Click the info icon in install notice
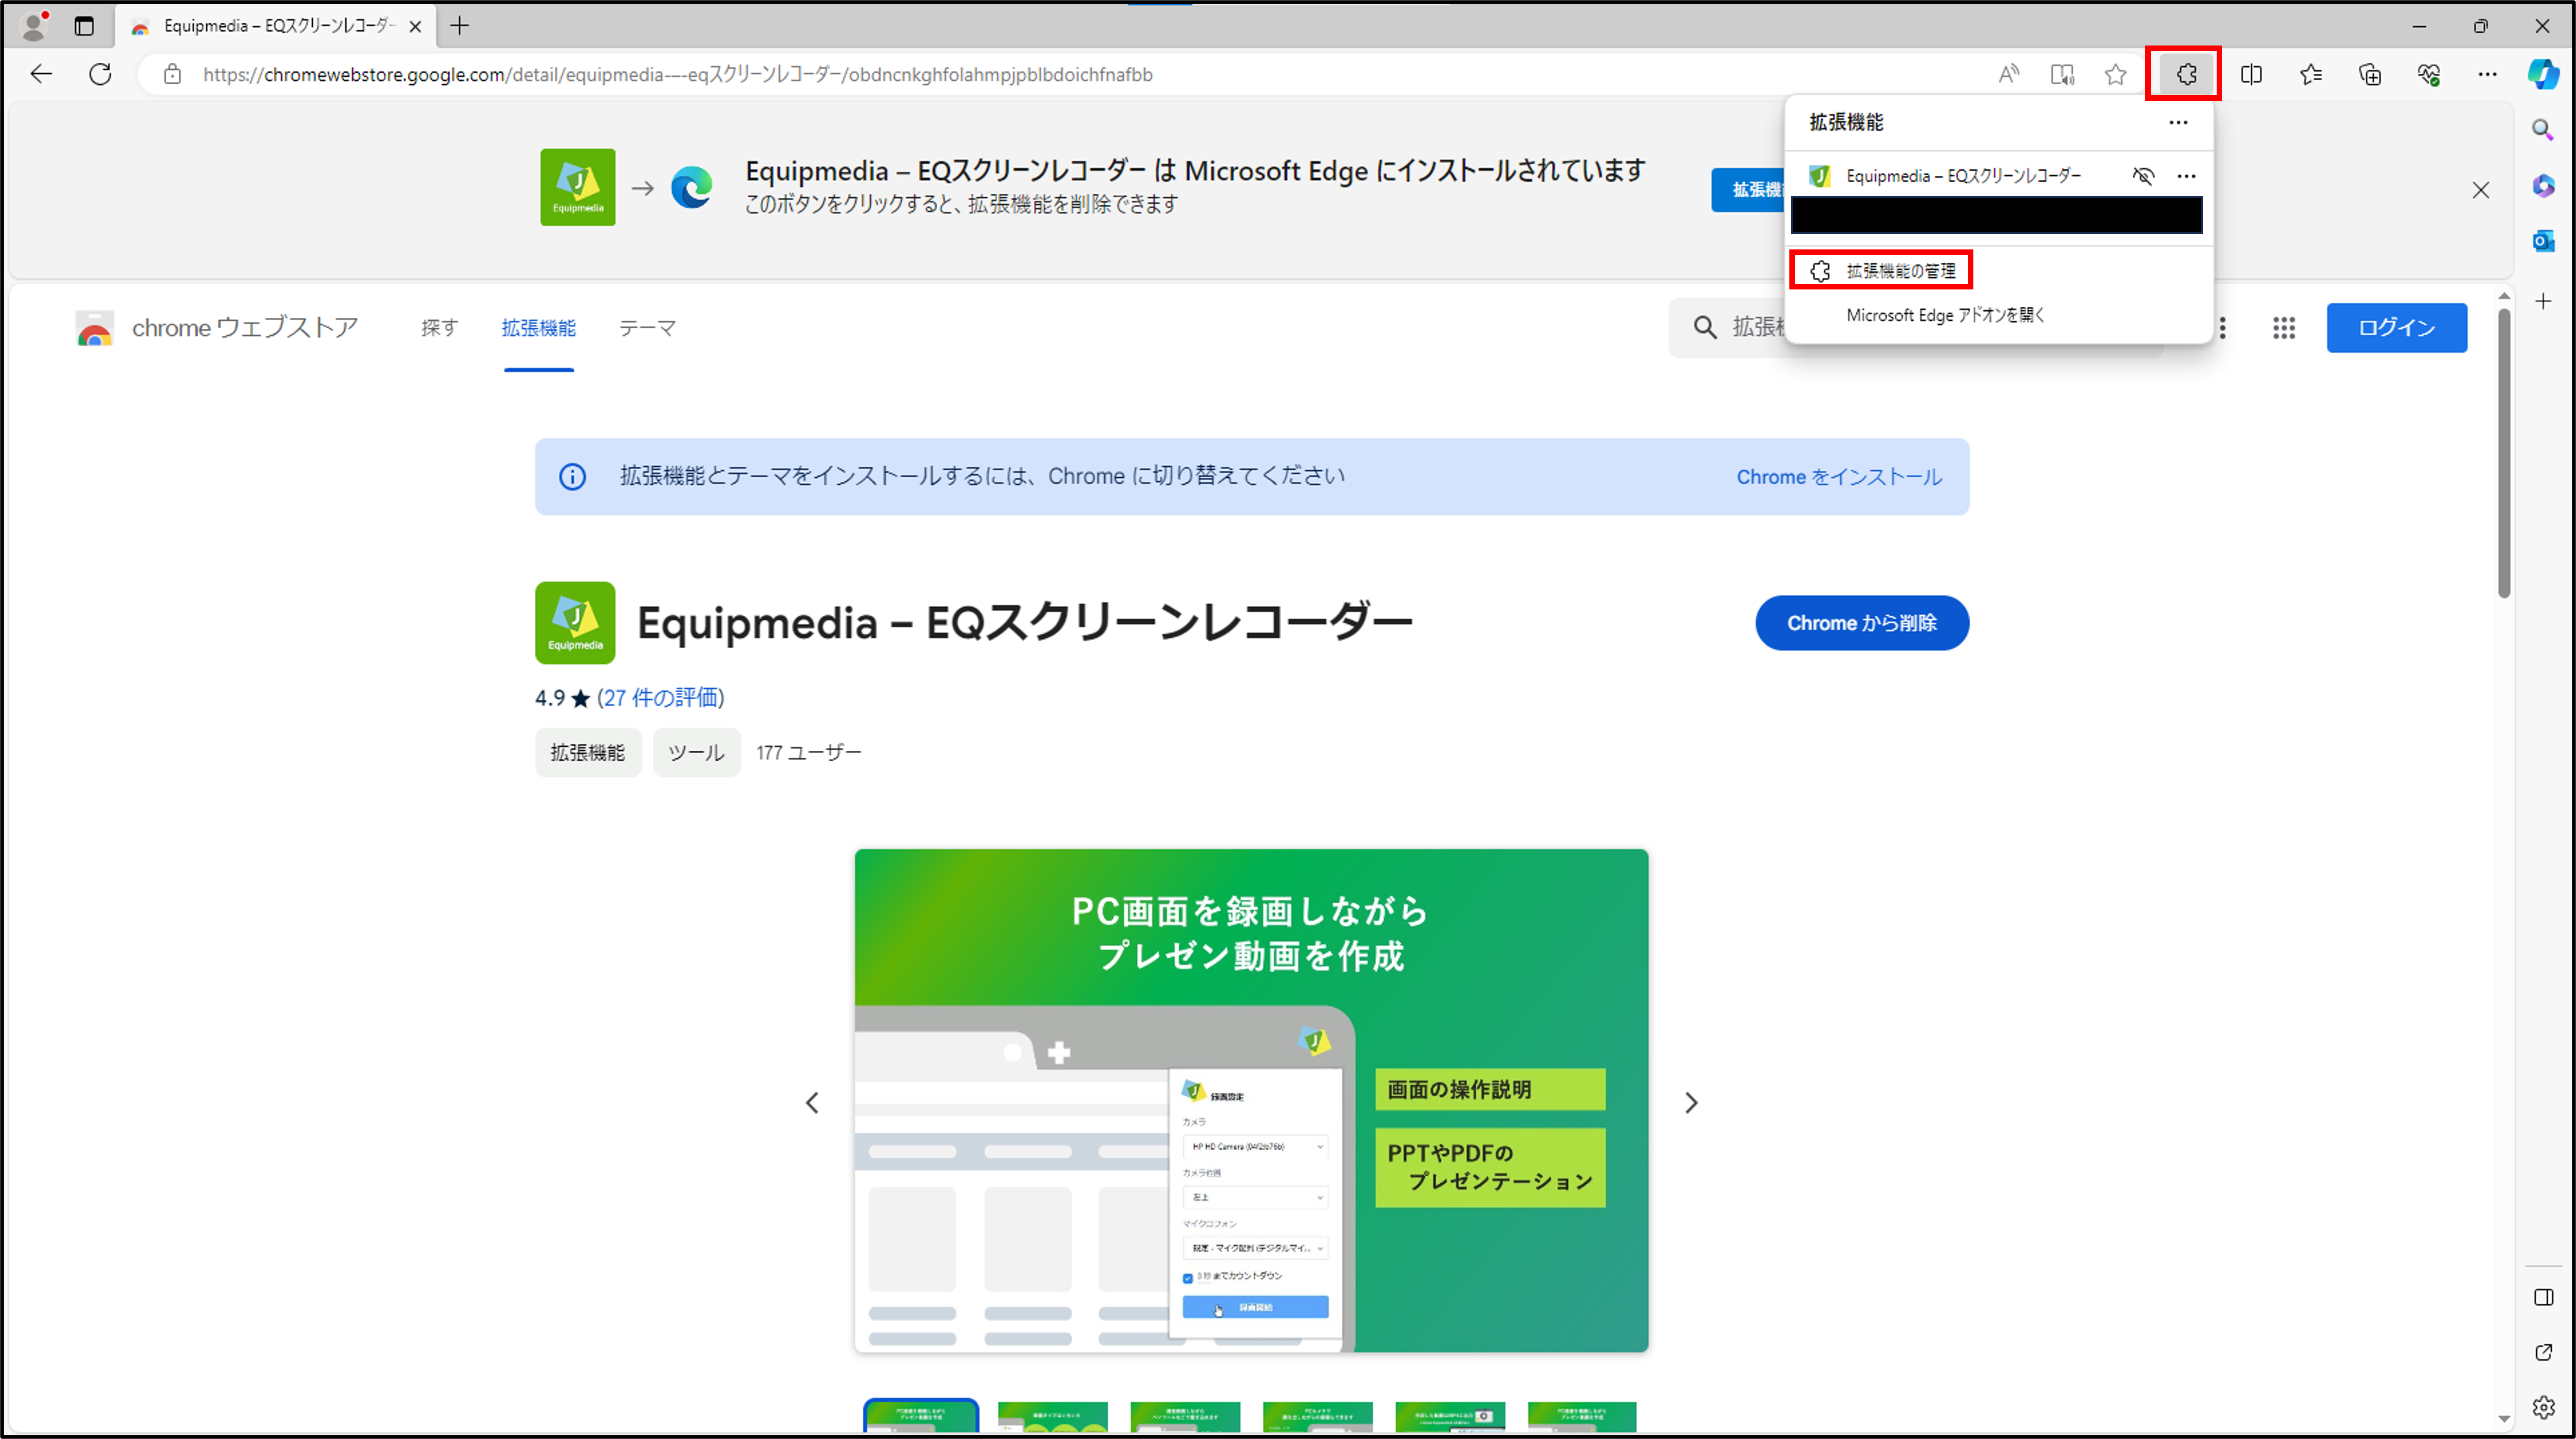Screen dimensions: 2576x1439 [x=572, y=477]
